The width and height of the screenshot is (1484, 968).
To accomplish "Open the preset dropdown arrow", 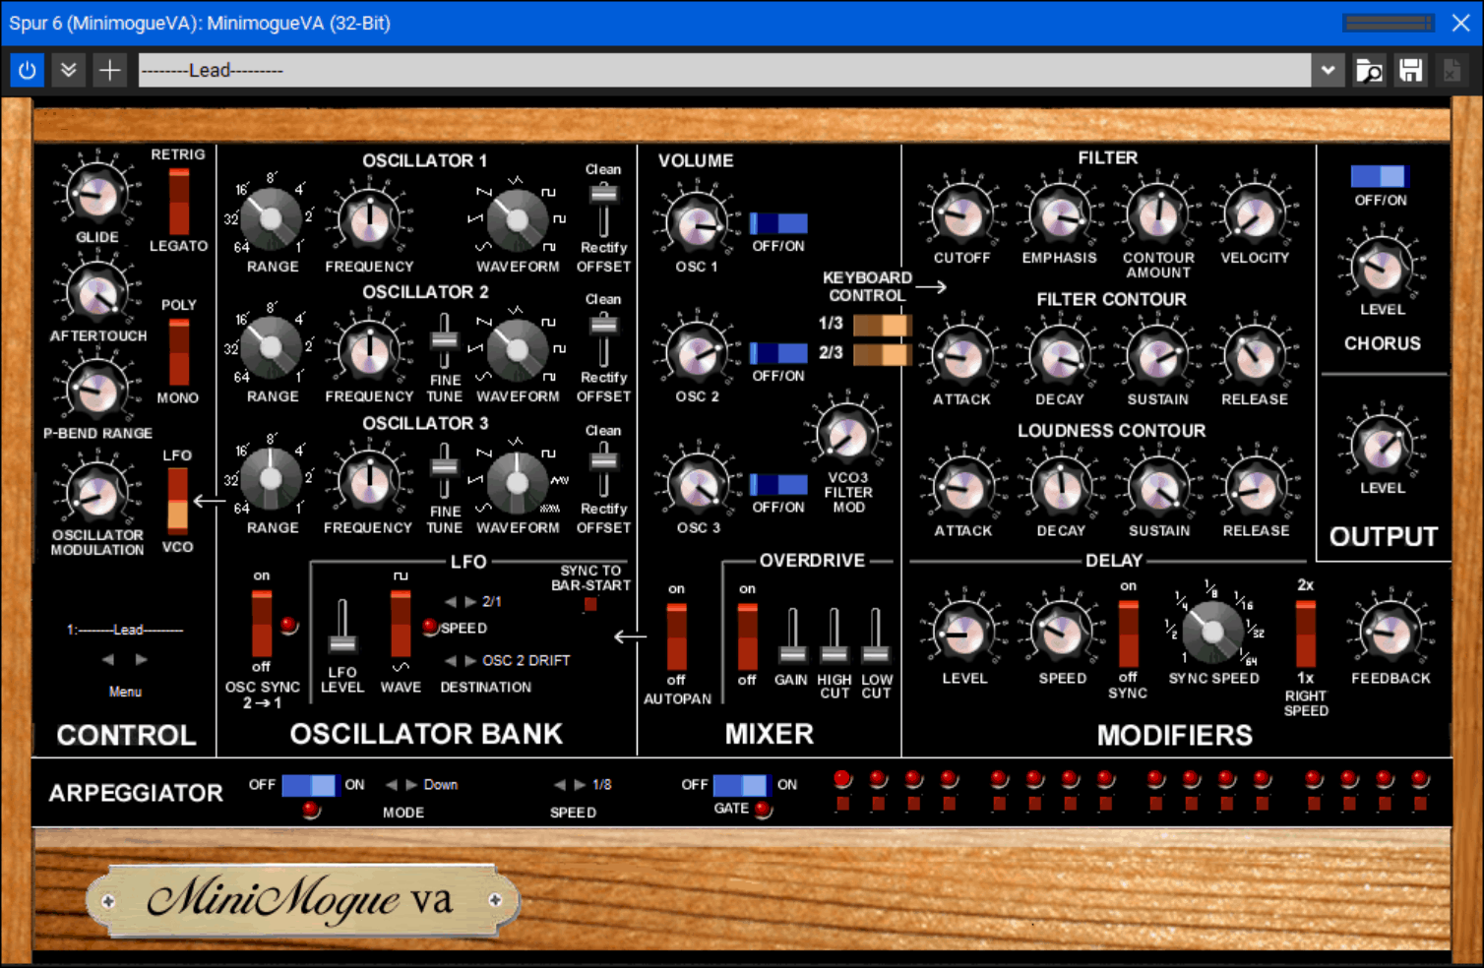I will click(1329, 70).
